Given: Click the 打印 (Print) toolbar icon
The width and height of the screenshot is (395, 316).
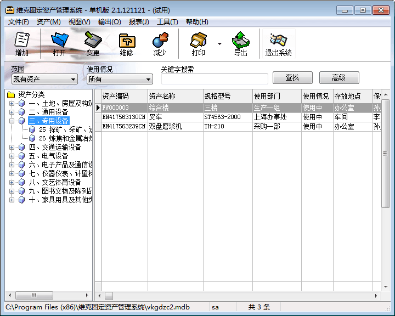Looking at the screenshot, I should [x=198, y=44].
